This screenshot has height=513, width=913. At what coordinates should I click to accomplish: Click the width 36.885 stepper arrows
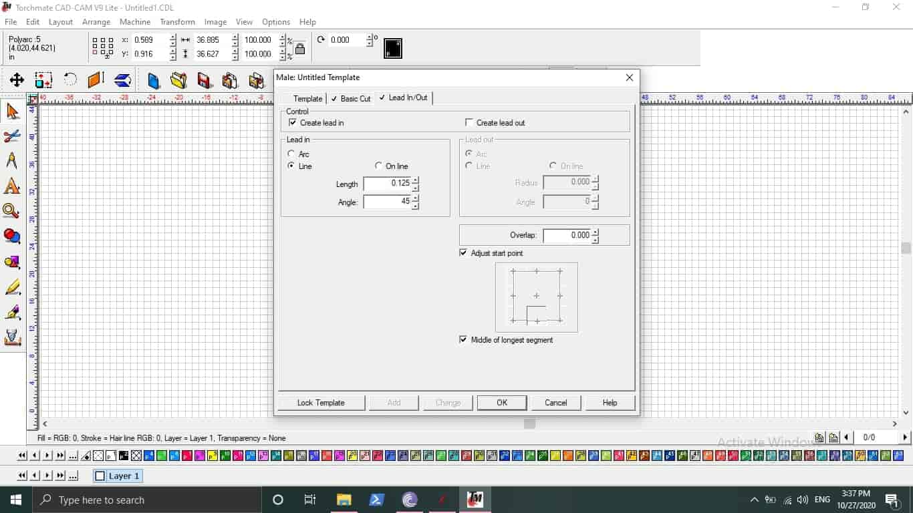[235, 40]
